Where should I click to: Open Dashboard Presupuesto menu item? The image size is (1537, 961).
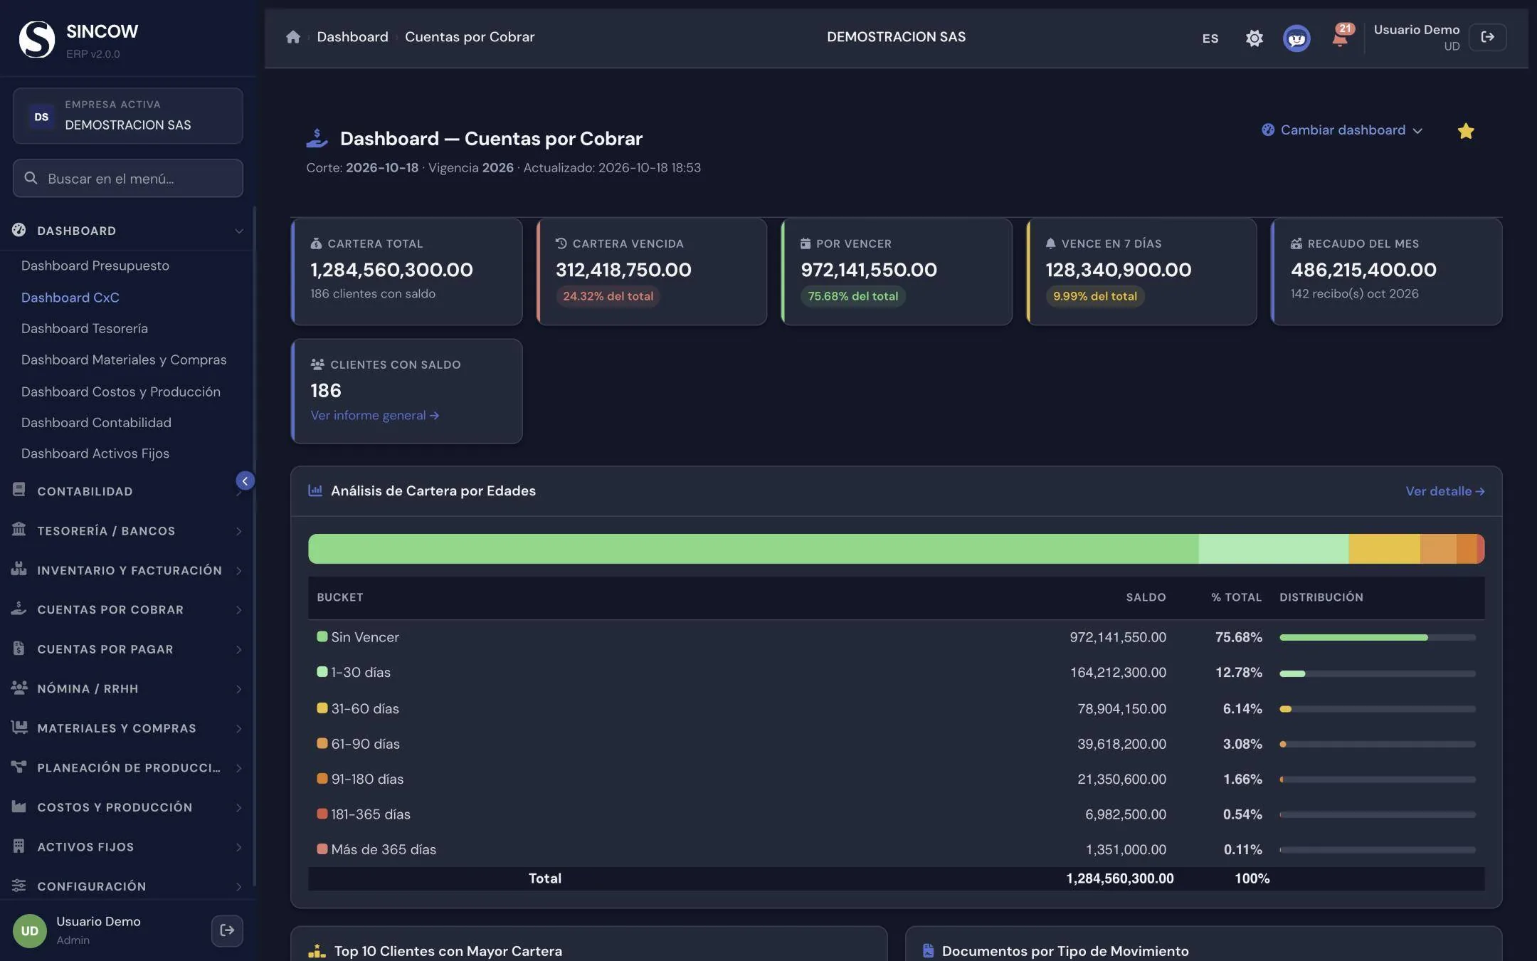[95, 266]
